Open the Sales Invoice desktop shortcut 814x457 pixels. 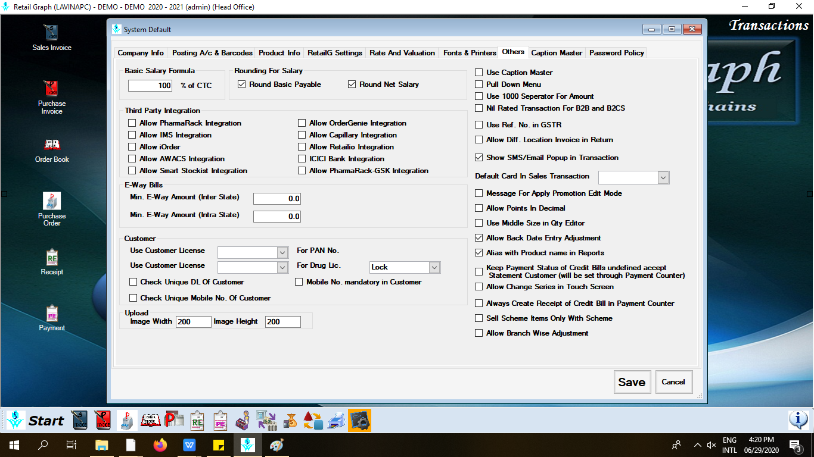pyautogui.click(x=52, y=37)
